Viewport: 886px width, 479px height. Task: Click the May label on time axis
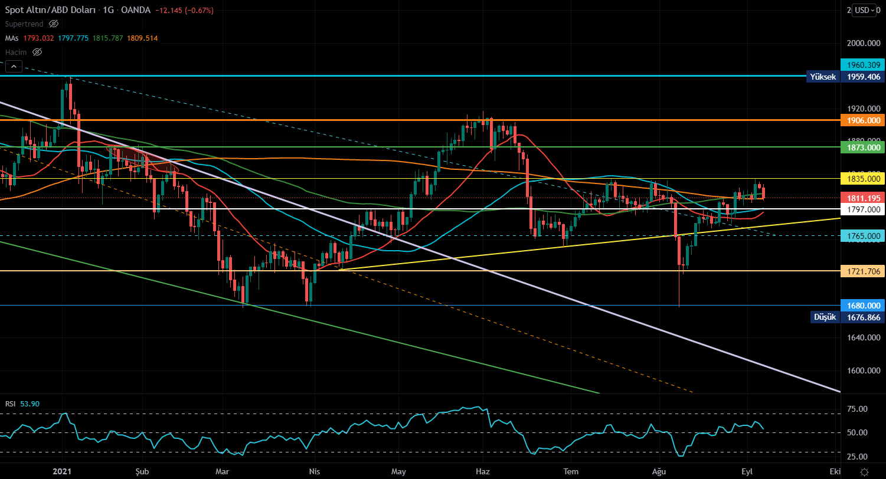point(400,472)
